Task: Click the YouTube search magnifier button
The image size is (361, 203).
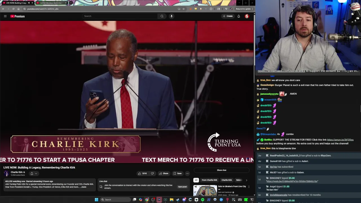Action: point(162,16)
